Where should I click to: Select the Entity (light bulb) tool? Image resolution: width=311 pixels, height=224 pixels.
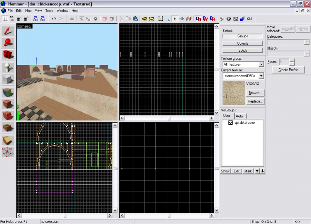pos(8,68)
